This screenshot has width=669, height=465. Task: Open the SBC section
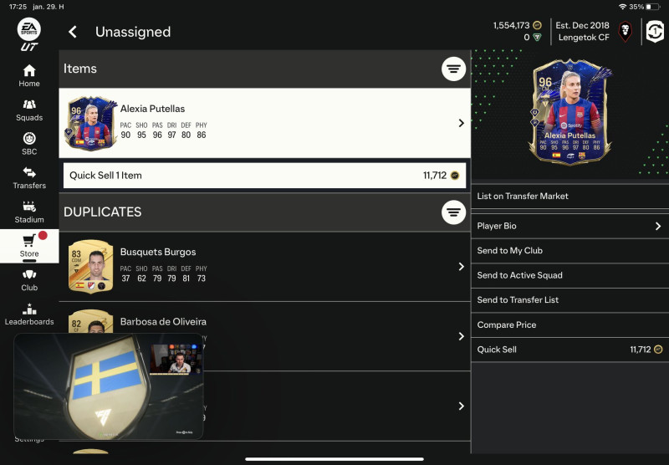(29, 144)
